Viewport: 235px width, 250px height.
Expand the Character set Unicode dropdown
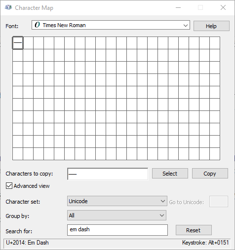click(117, 201)
